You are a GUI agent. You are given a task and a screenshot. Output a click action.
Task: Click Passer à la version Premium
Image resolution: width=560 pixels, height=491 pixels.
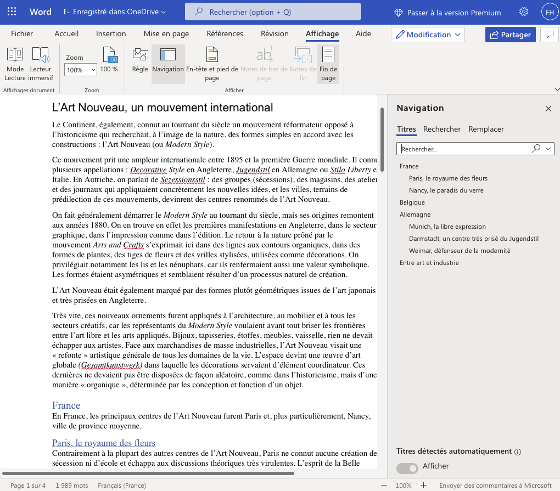point(454,13)
